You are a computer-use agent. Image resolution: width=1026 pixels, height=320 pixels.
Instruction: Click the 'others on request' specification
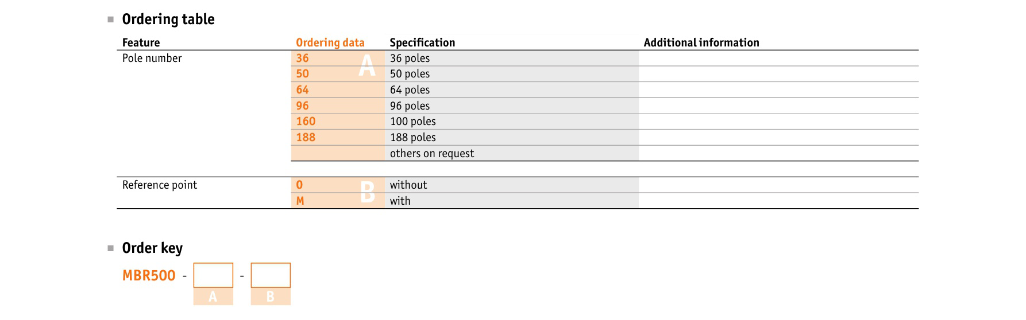click(432, 154)
